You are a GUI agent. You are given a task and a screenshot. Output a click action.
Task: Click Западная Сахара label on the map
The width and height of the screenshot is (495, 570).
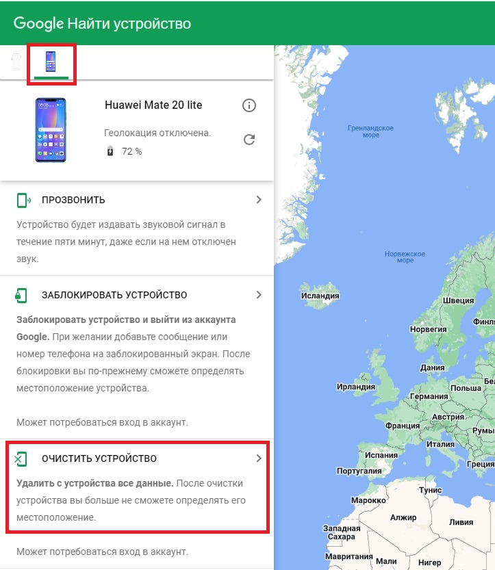pos(342,532)
